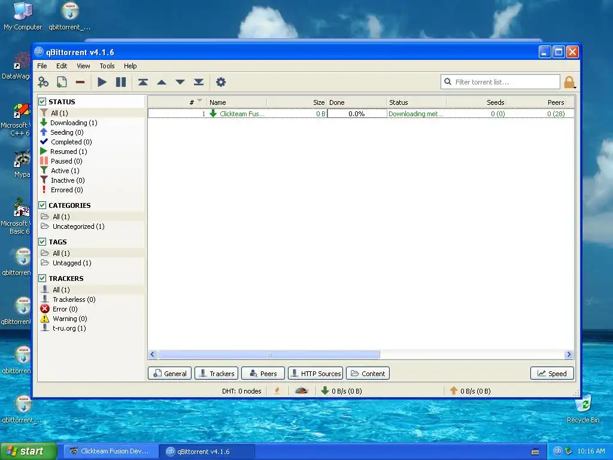
Task: Open My Computer desktop icon
Action: 23,16
